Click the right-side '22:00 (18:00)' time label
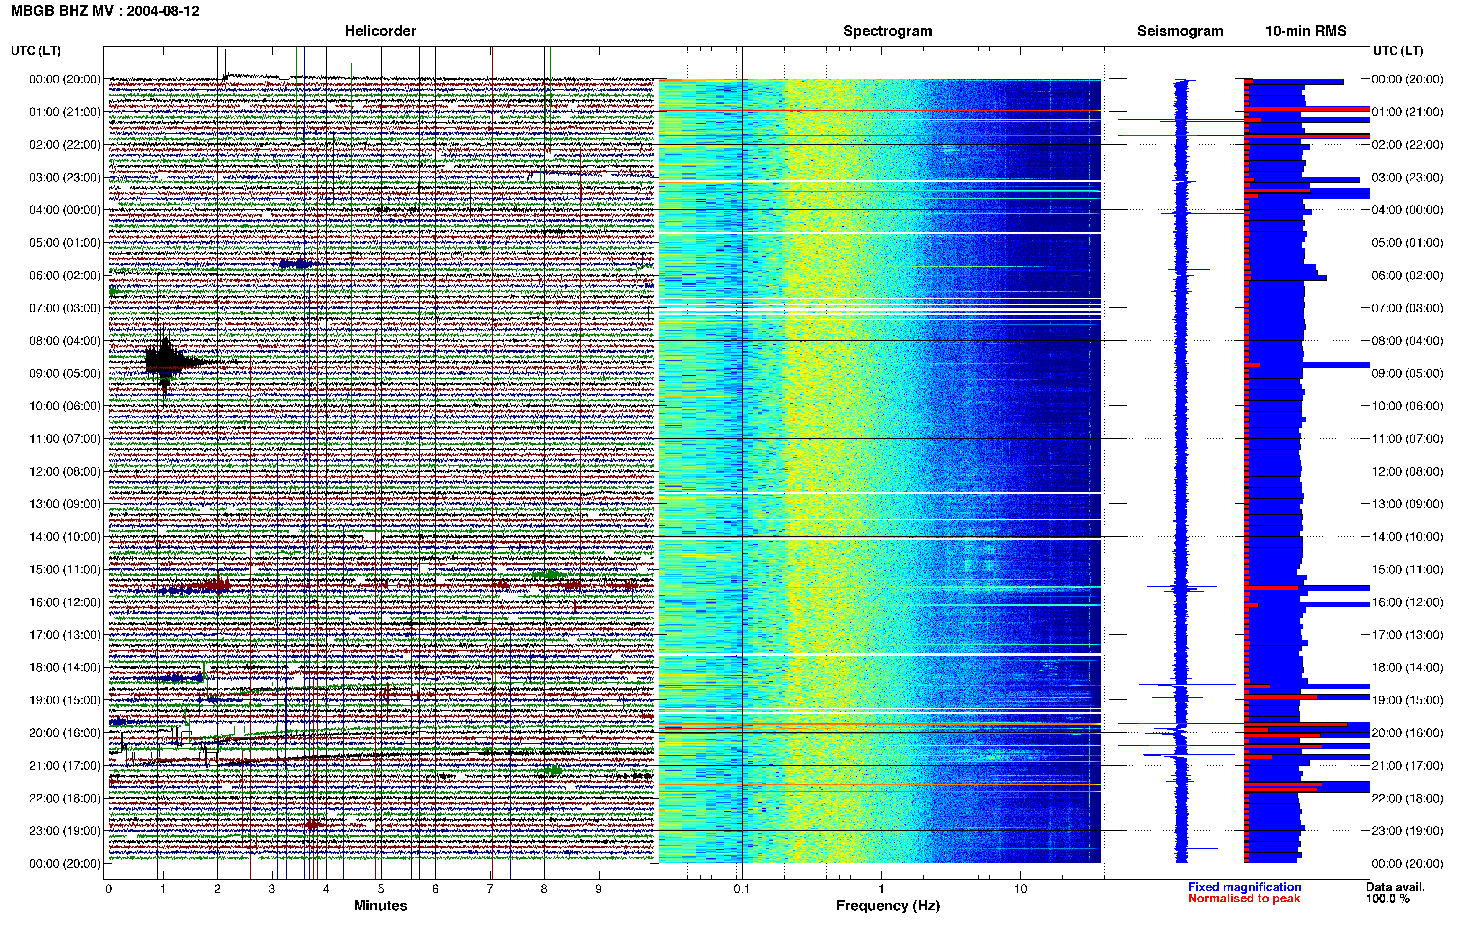 click(1408, 798)
